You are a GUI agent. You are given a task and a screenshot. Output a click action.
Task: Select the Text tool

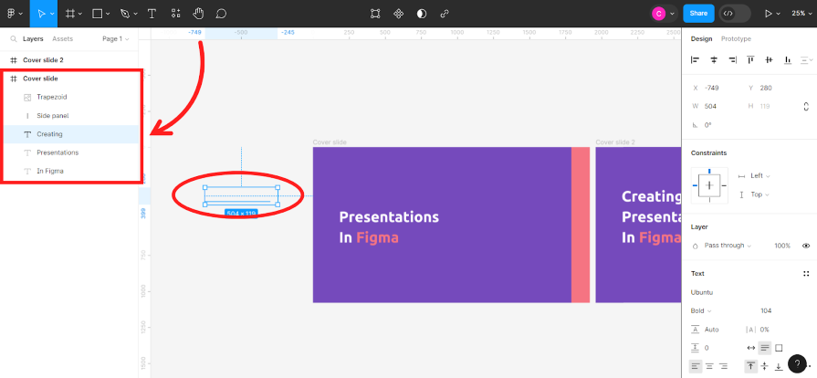click(x=152, y=14)
